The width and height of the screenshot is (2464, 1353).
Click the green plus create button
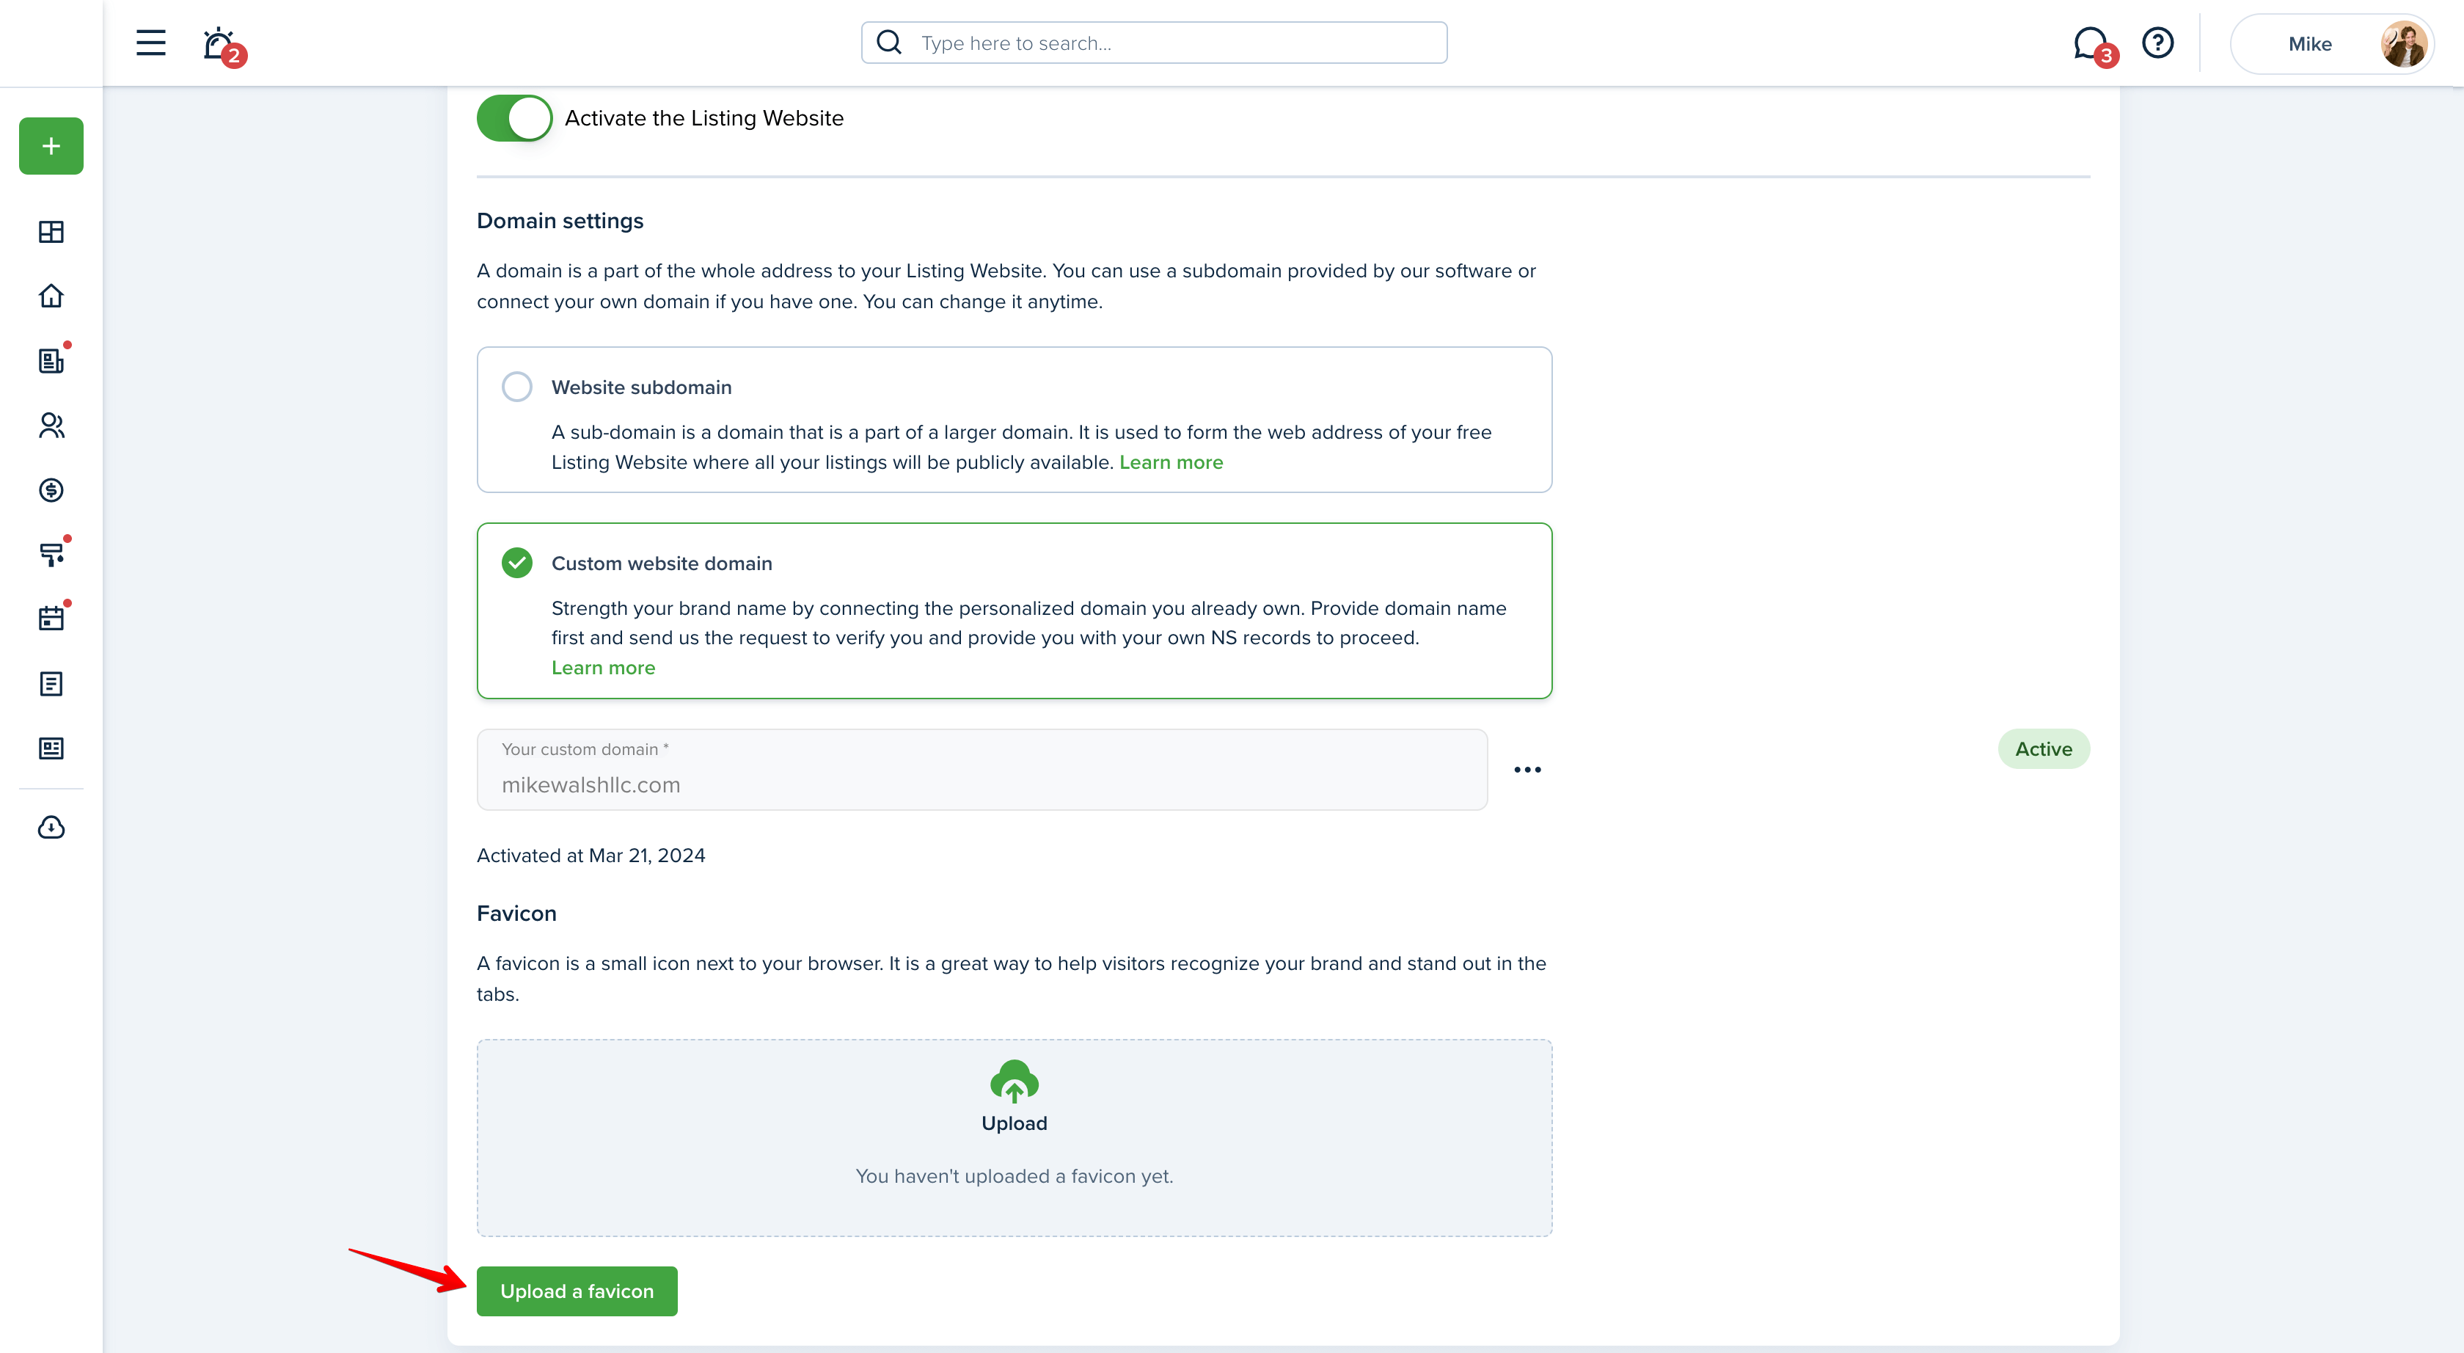point(51,147)
